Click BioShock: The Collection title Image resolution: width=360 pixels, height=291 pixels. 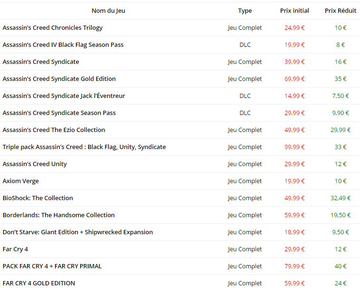(38, 198)
